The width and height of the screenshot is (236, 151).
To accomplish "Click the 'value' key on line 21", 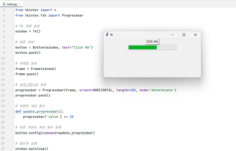I will tap(53, 117).
